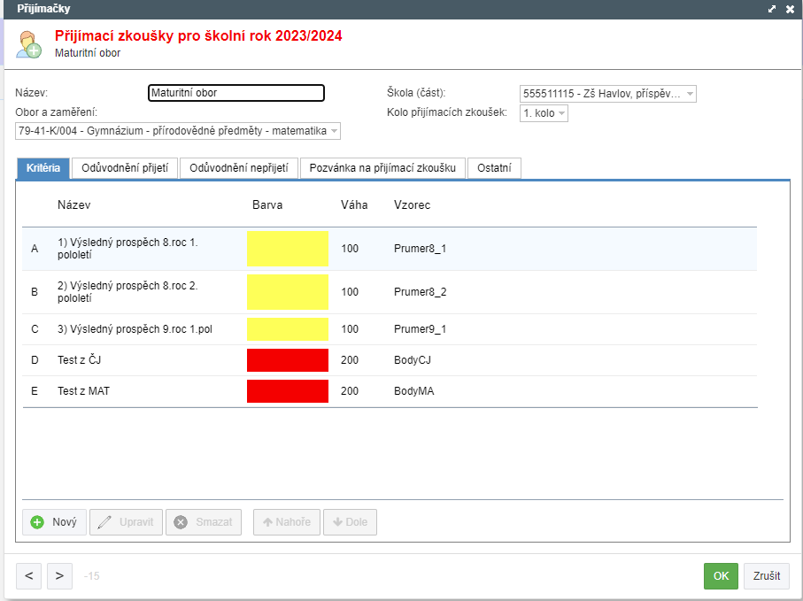Click weight 200 for Test z ČJ
This screenshot has height=601, width=803.
pos(350,360)
